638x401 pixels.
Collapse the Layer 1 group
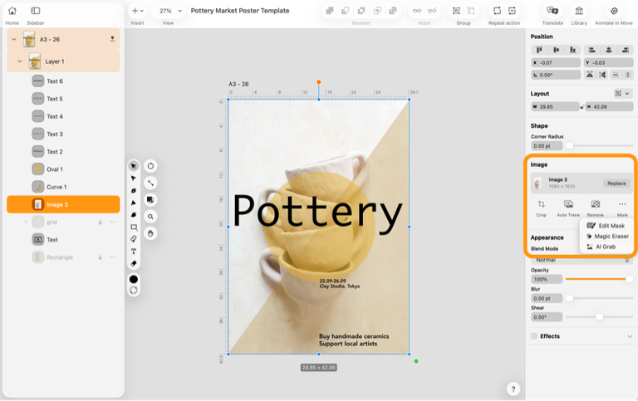pyautogui.click(x=20, y=61)
